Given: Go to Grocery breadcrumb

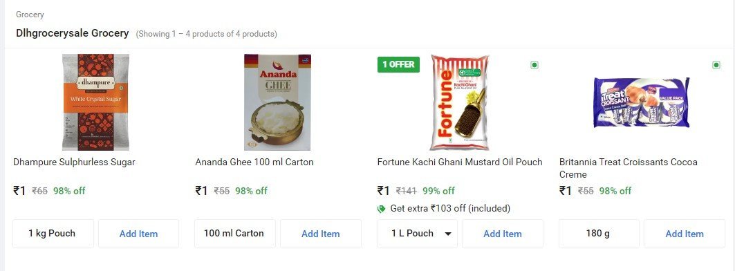Looking at the screenshot, I should coord(30,15).
